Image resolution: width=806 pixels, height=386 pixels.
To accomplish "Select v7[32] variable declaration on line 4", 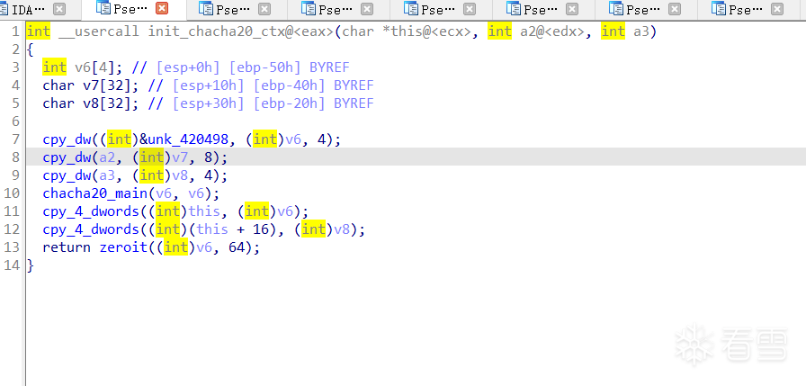I will [107, 85].
